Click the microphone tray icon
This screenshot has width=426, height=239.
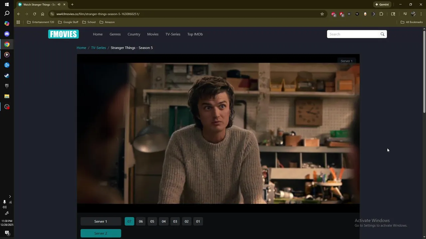(4, 202)
